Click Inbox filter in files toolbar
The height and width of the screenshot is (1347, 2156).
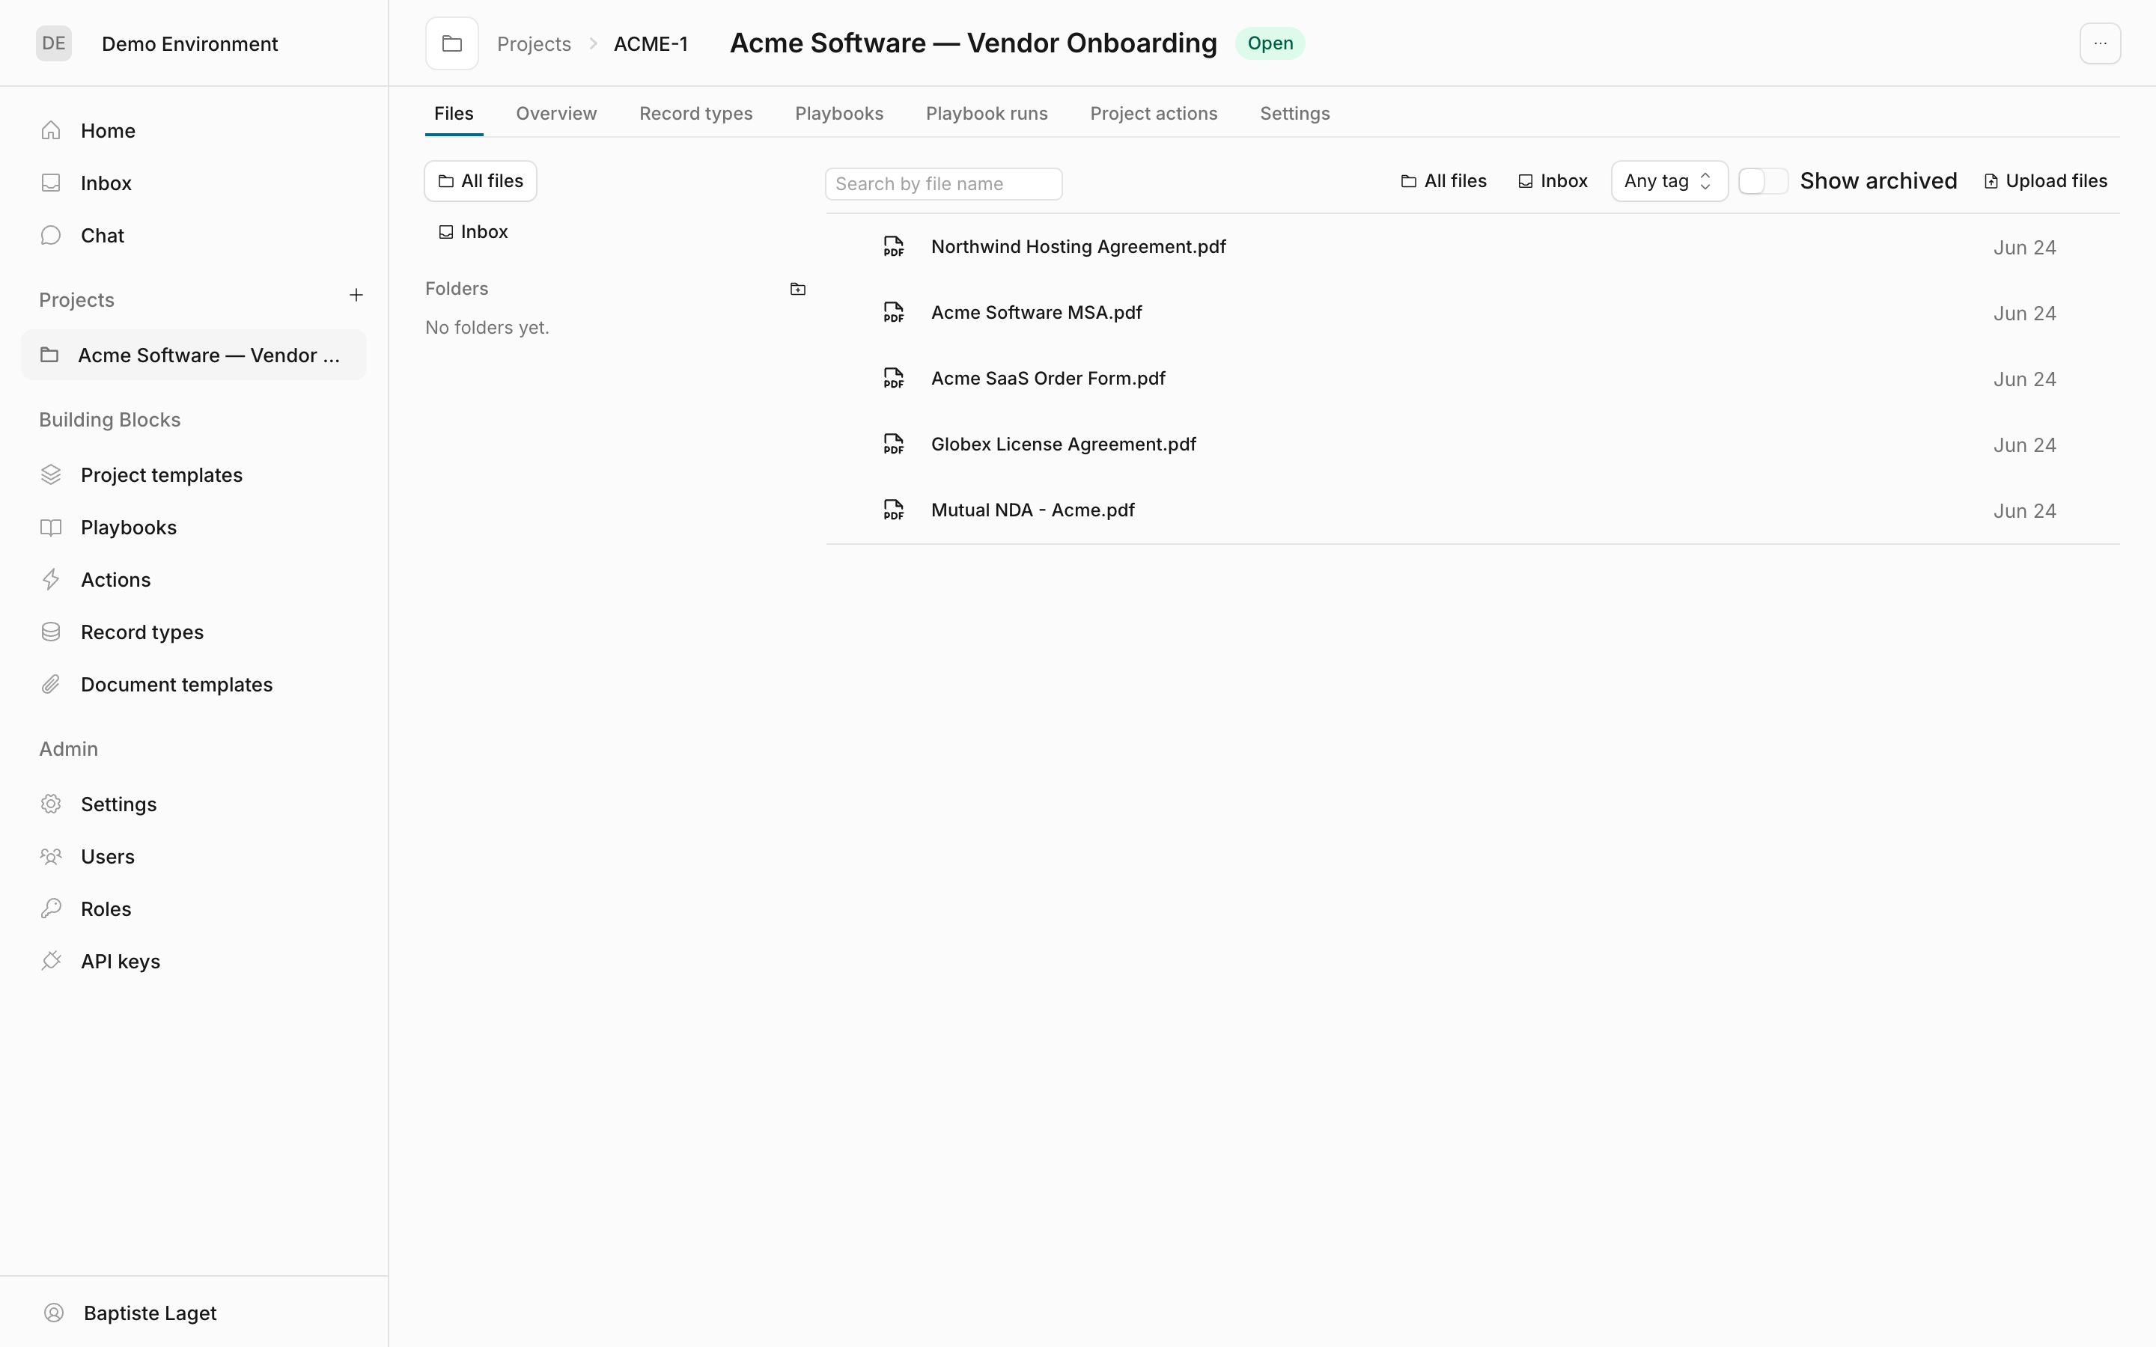click(x=1553, y=181)
